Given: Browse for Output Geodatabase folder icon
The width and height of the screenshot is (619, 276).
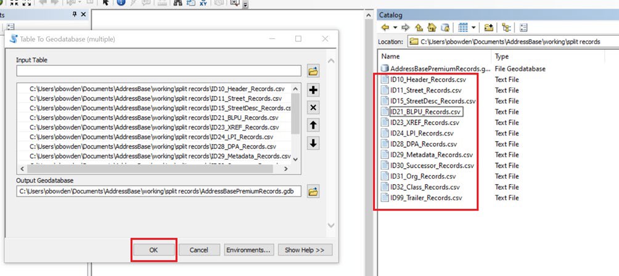Looking at the screenshot, I should 313,192.
